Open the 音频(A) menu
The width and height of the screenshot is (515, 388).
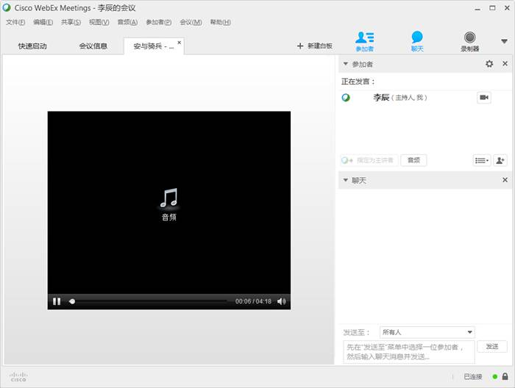[x=127, y=22]
